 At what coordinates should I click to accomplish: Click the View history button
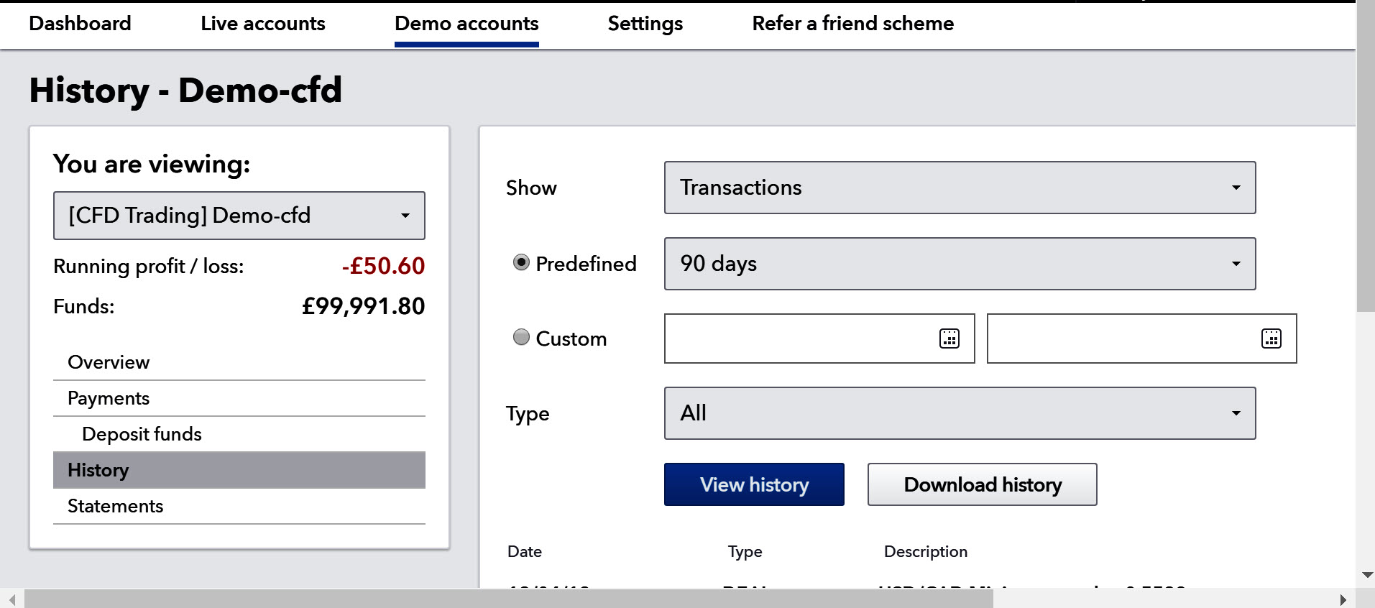754,484
